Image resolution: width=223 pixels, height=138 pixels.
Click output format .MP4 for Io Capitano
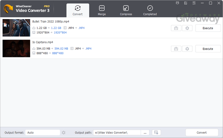pyautogui.click(x=88, y=49)
